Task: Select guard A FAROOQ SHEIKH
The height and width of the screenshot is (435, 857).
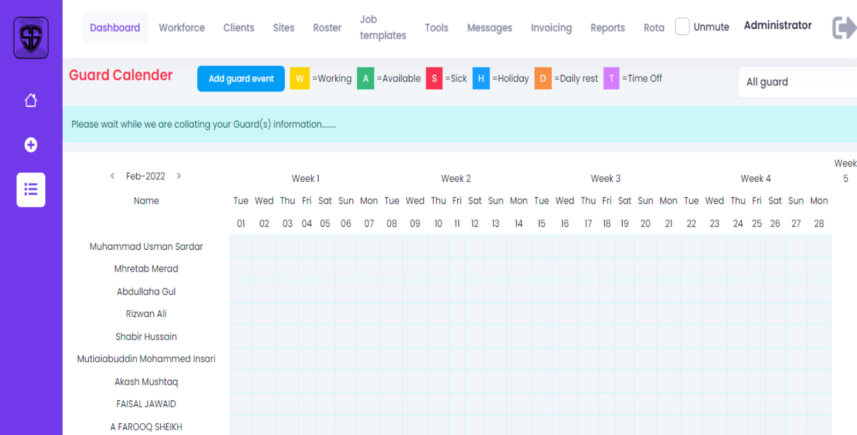Action: pyautogui.click(x=146, y=427)
